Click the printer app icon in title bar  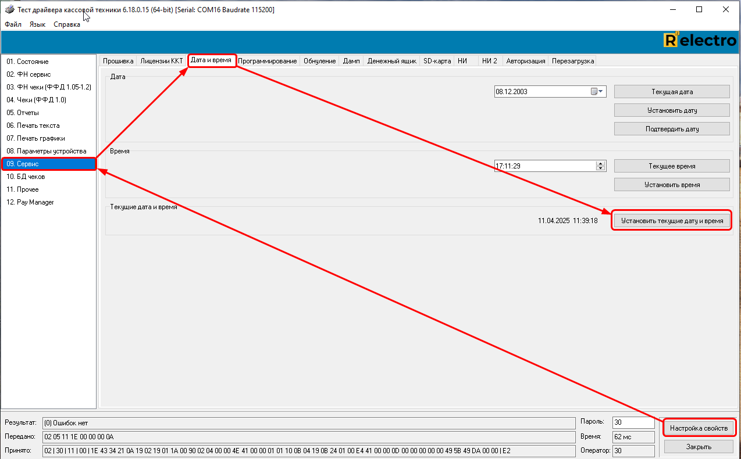click(9, 10)
